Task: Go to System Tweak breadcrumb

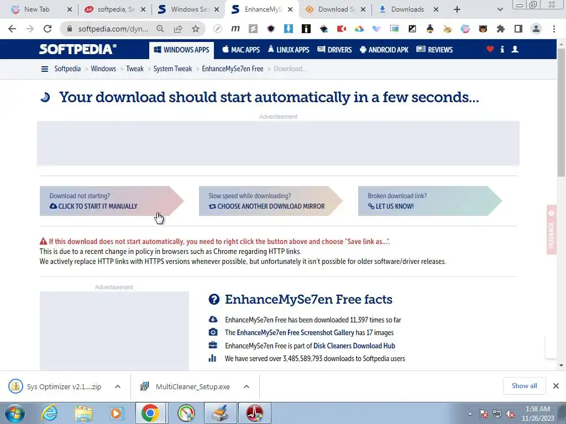Action: [172, 69]
